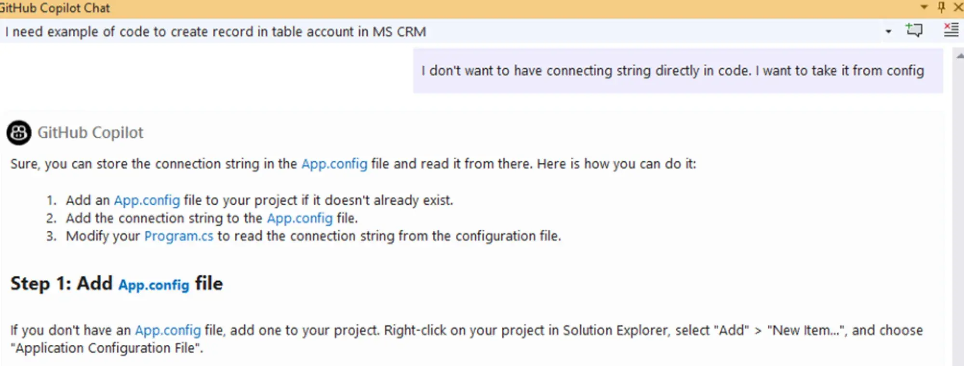
Task: Click App.config link in Step 1 heading
Action: (x=154, y=285)
